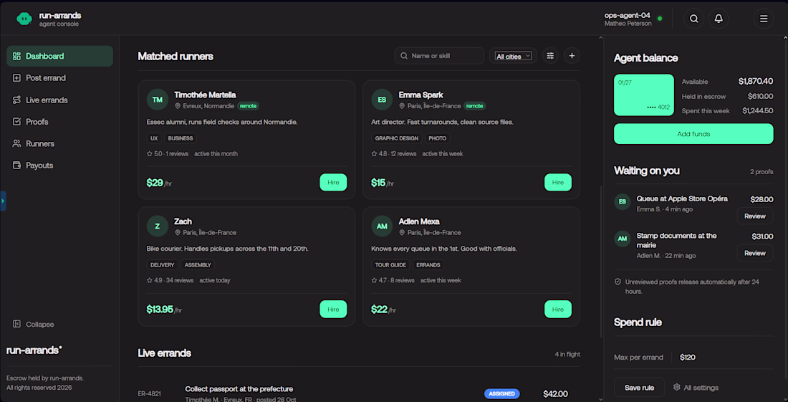Click the ASSIGNED status badge on ER-4821

tap(502, 393)
